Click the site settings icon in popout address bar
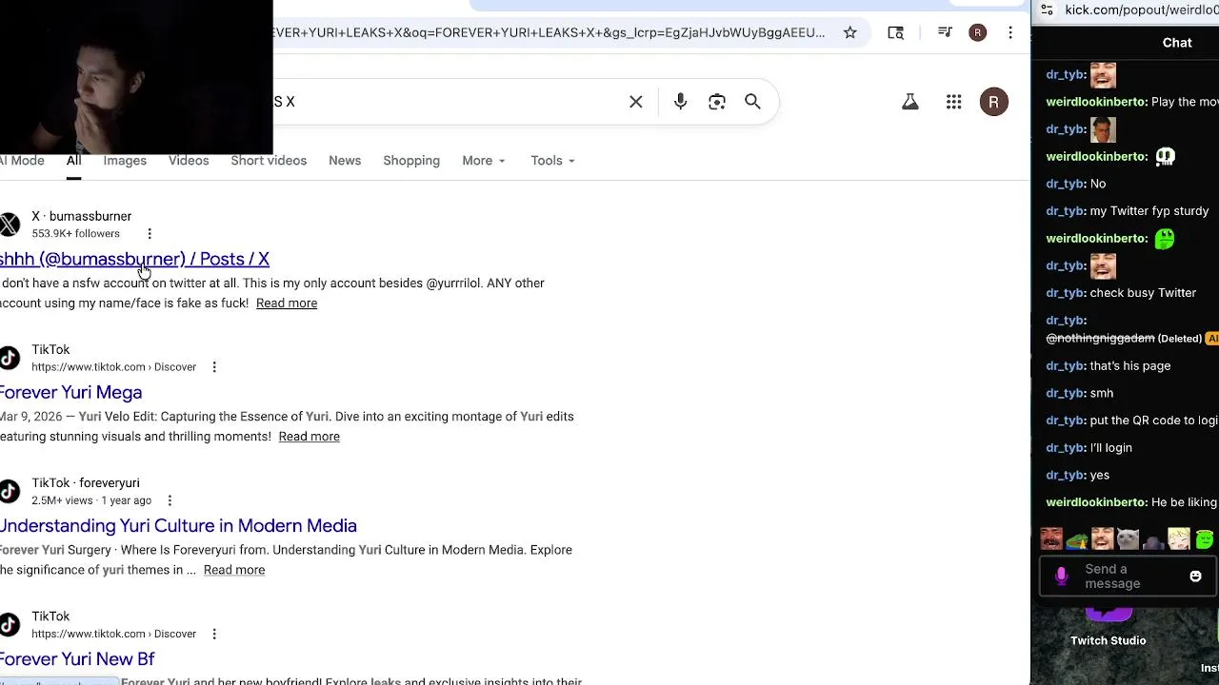This screenshot has width=1219, height=685. (1047, 10)
